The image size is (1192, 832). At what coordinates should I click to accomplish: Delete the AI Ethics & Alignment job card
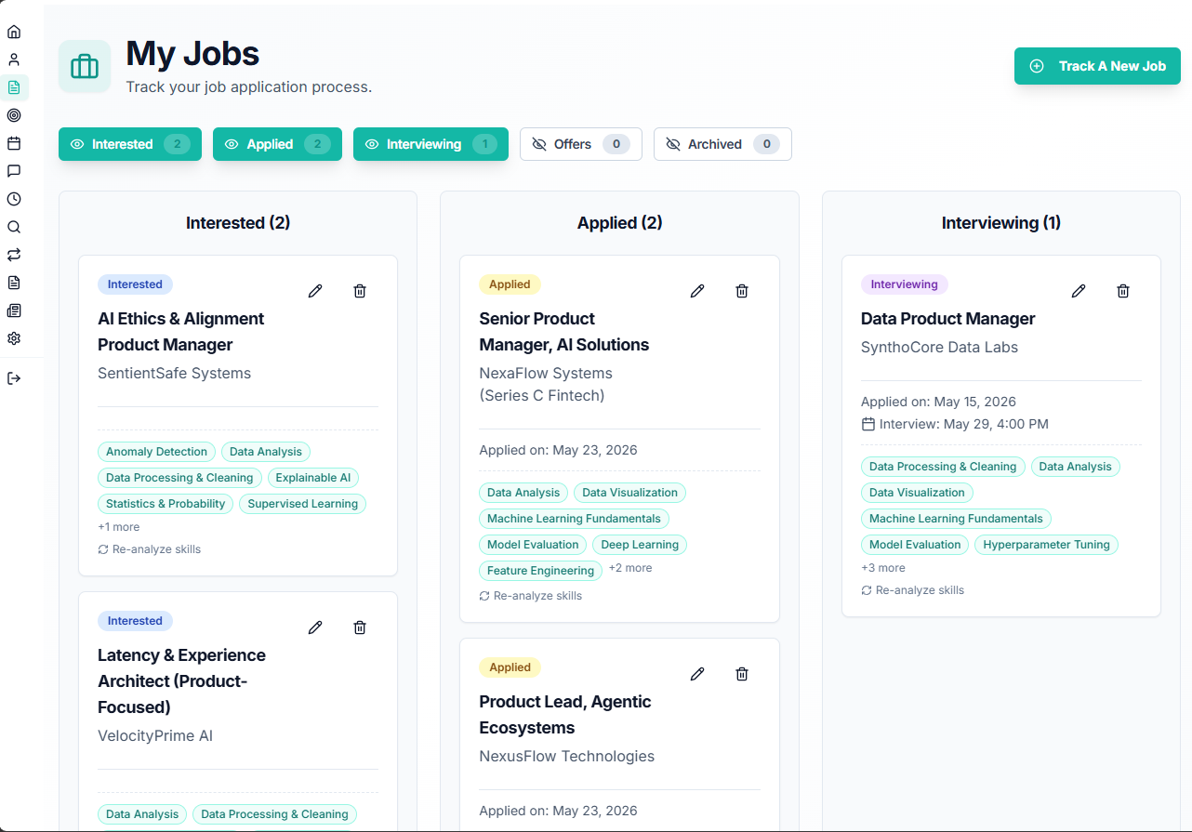(360, 291)
